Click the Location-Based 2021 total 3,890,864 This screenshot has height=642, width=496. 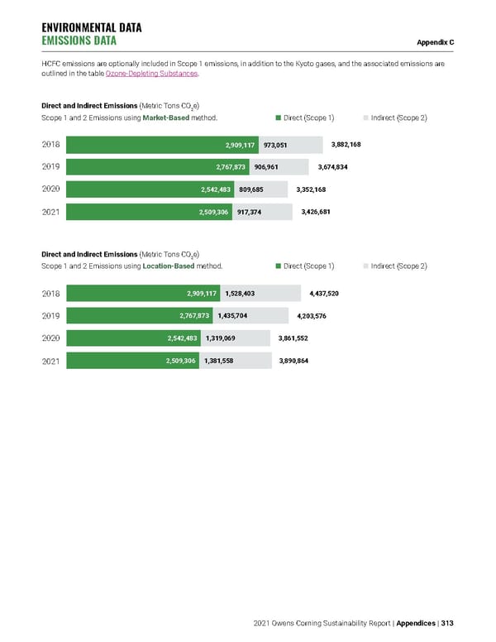tap(293, 360)
